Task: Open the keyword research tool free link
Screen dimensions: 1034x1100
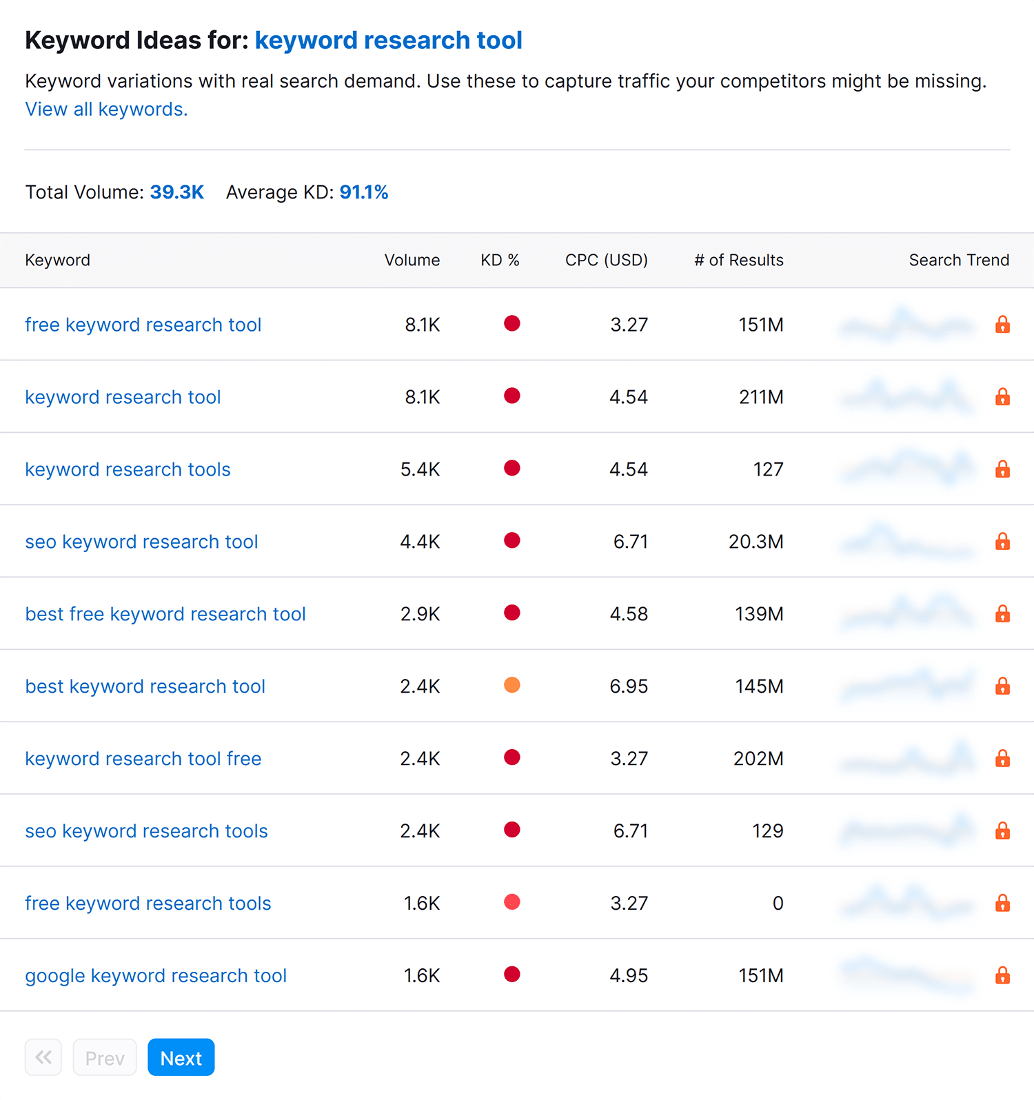Action: 143,759
